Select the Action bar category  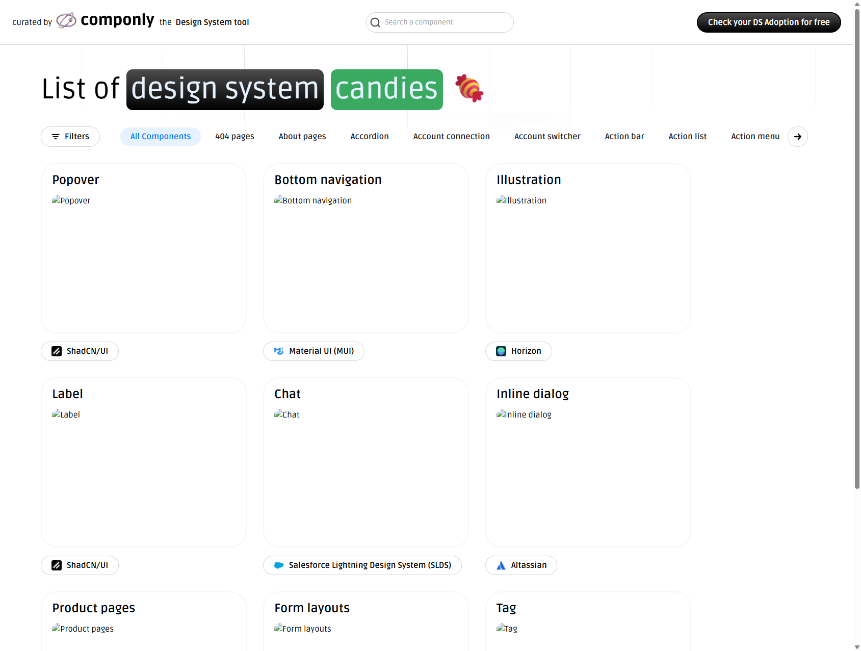(x=624, y=137)
